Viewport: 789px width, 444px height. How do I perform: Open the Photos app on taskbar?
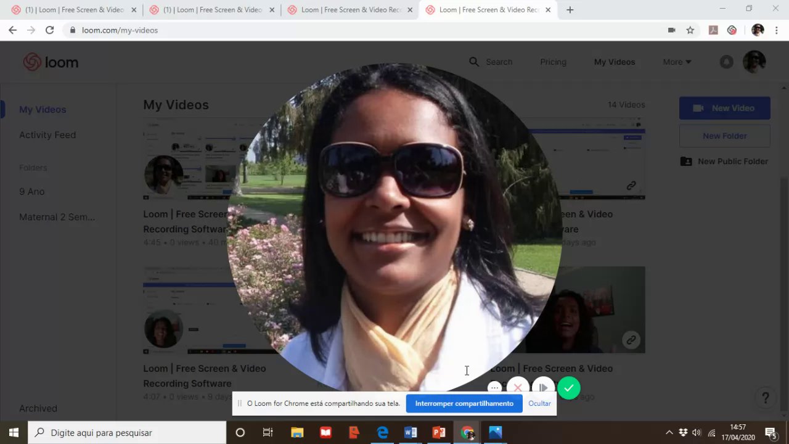(496, 432)
